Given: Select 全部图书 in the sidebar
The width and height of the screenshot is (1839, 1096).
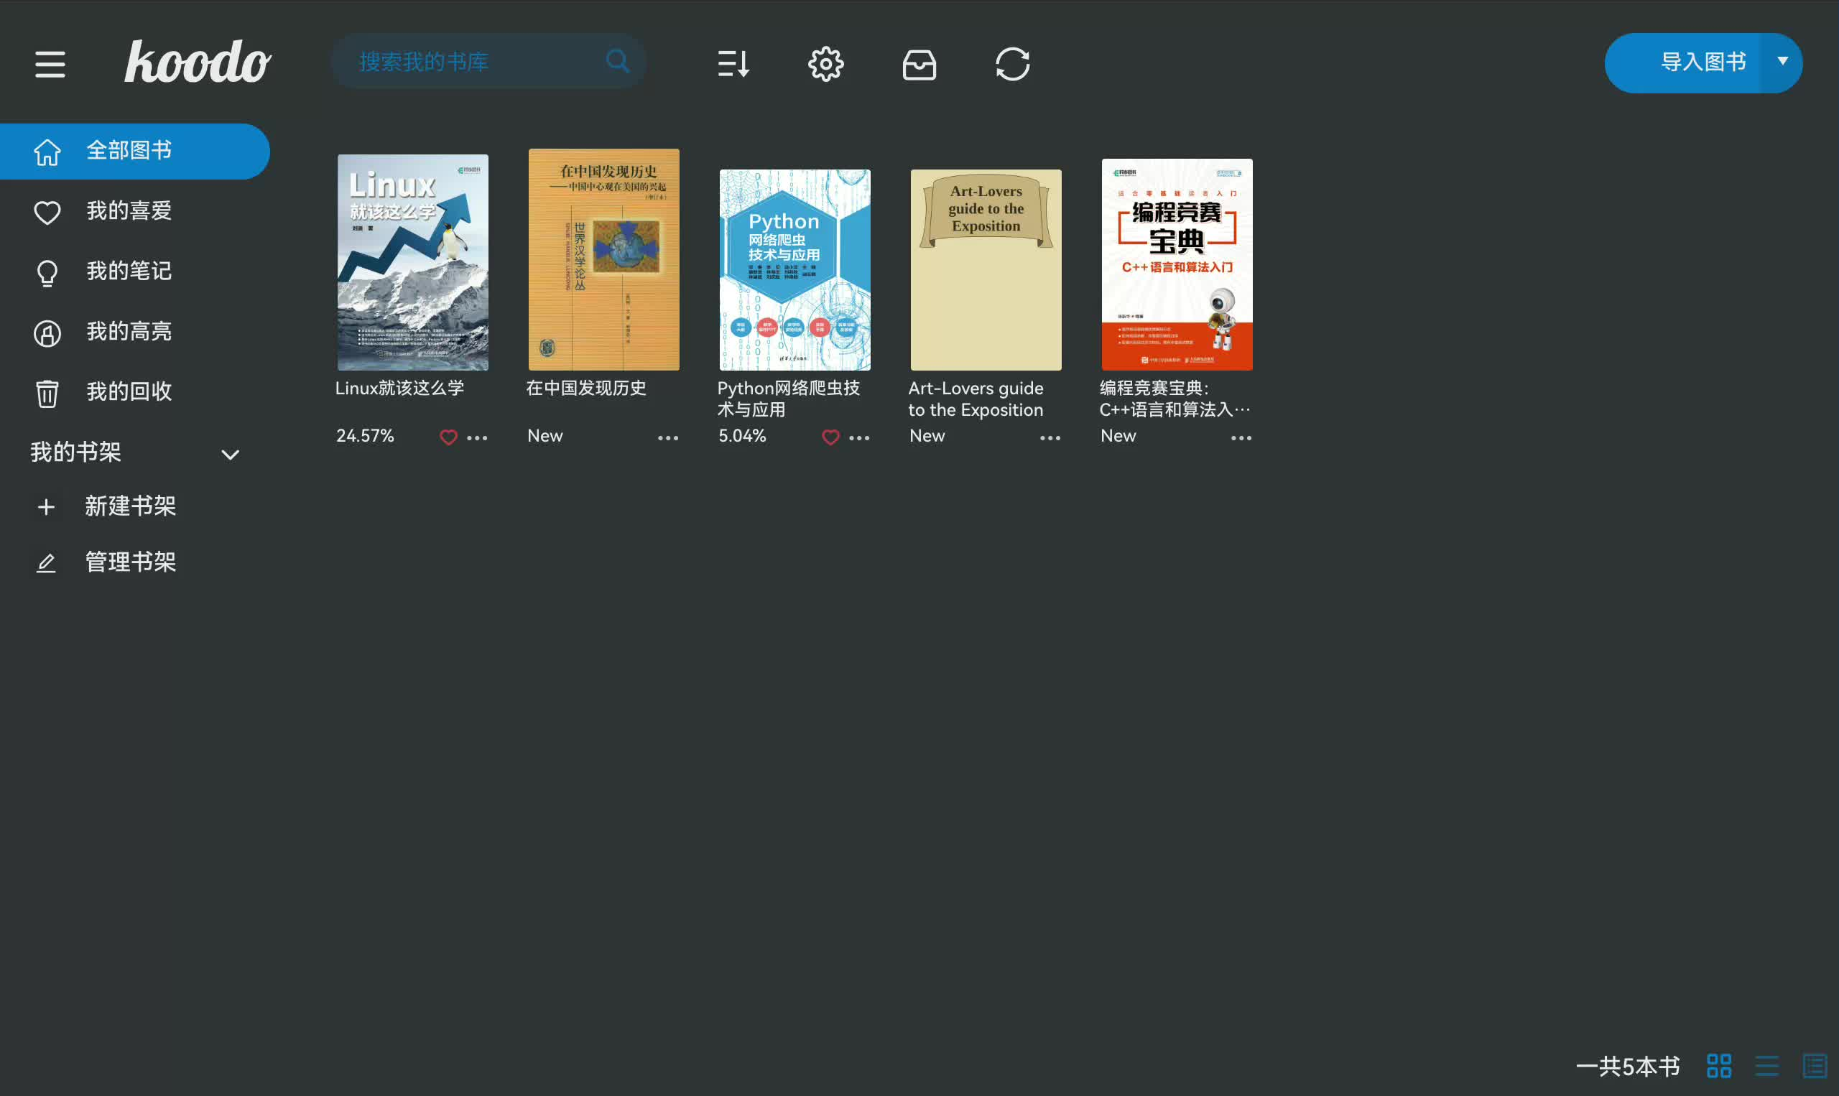Looking at the screenshot, I should click(x=135, y=152).
